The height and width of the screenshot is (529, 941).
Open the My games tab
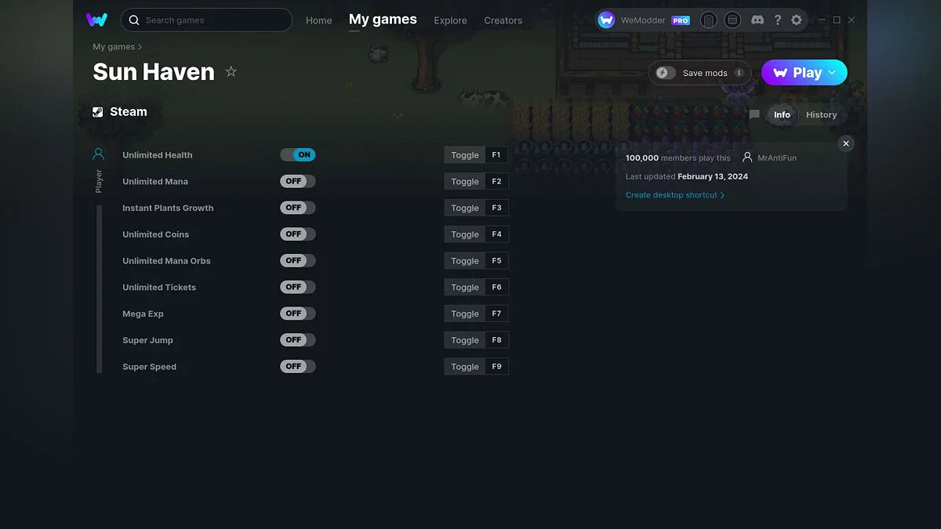coord(383,20)
